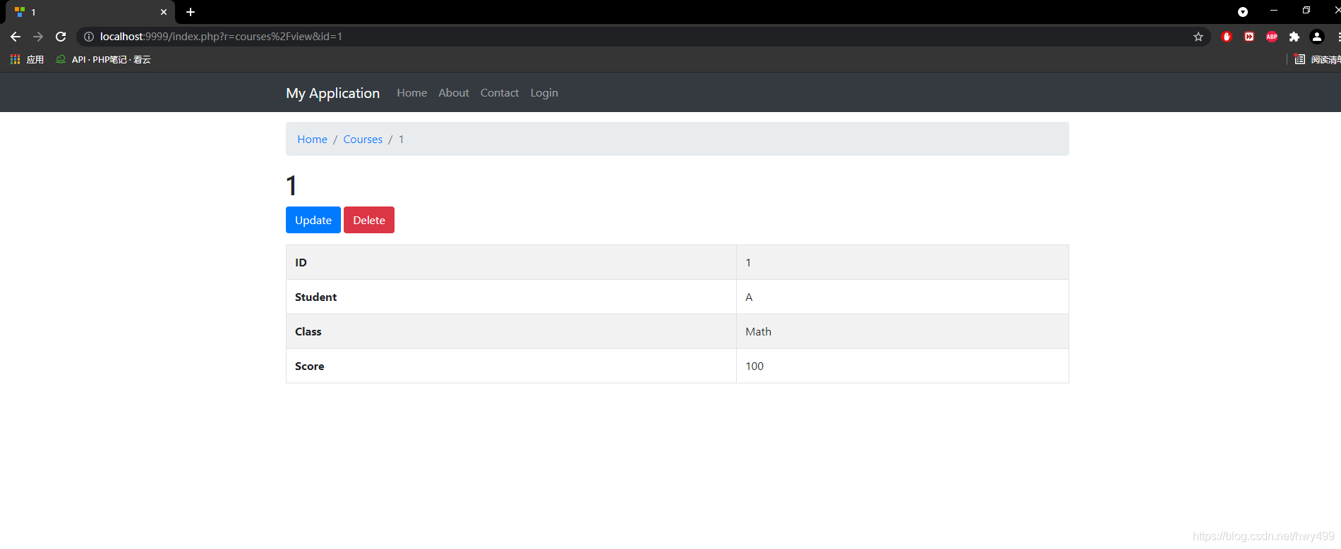Image resolution: width=1341 pixels, height=549 pixels.
Task: Open the Contact navbar item
Action: 500,93
